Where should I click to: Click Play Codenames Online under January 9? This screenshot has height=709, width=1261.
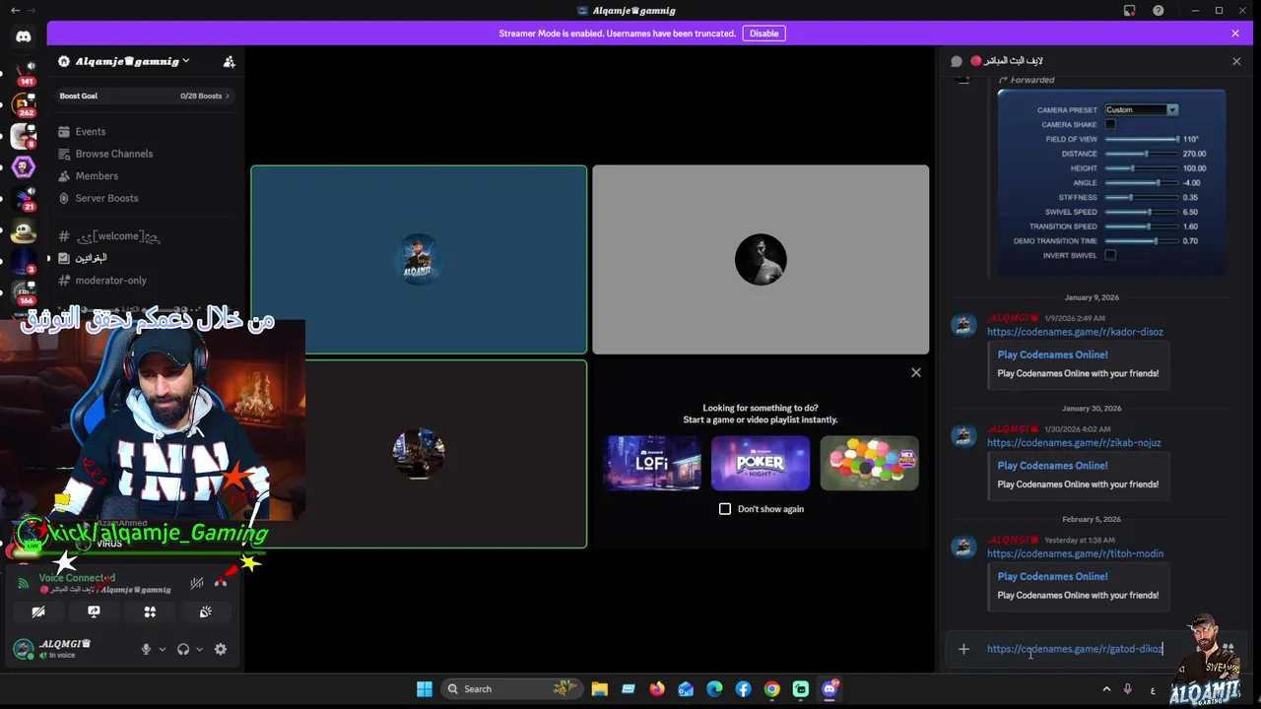1052,354
